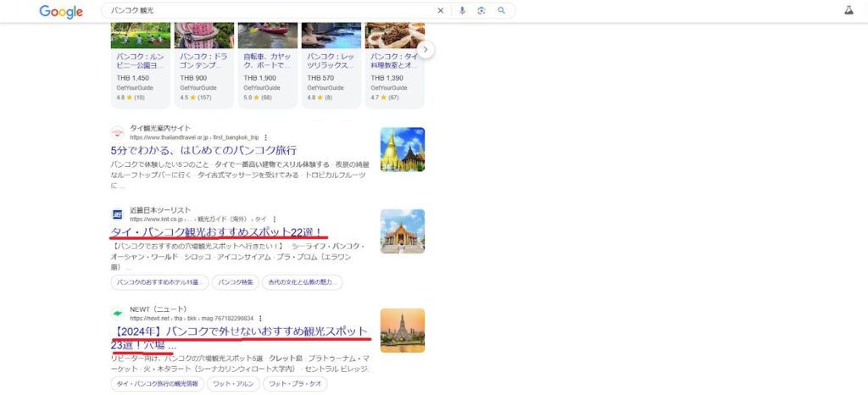This screenshot has height=395, width=868.
Task: Click the thailandtravel.or.jp URL breadcrumb
Action: point(194,137)
